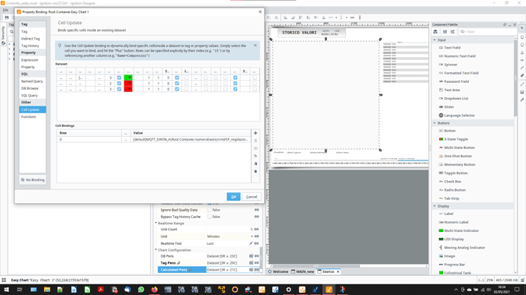Toggle the Ignore Bad Quality Data checkbox
526x295 pixels.
point(210,210)
